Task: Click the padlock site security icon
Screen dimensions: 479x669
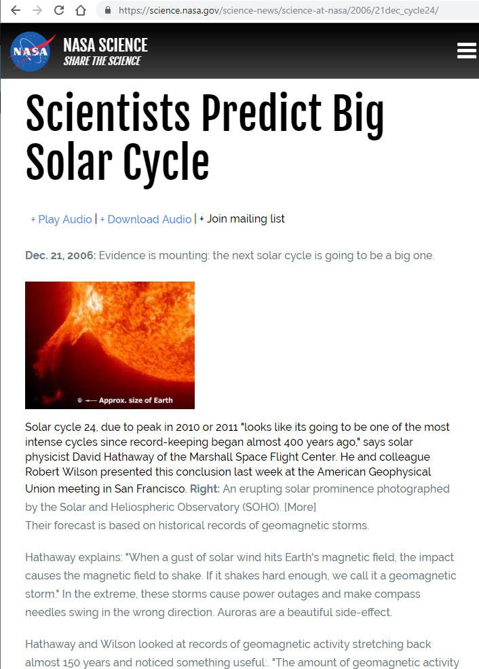Action: (x=107, y=10)
